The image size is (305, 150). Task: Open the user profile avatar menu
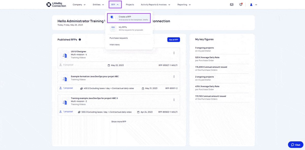coord(253,5)
